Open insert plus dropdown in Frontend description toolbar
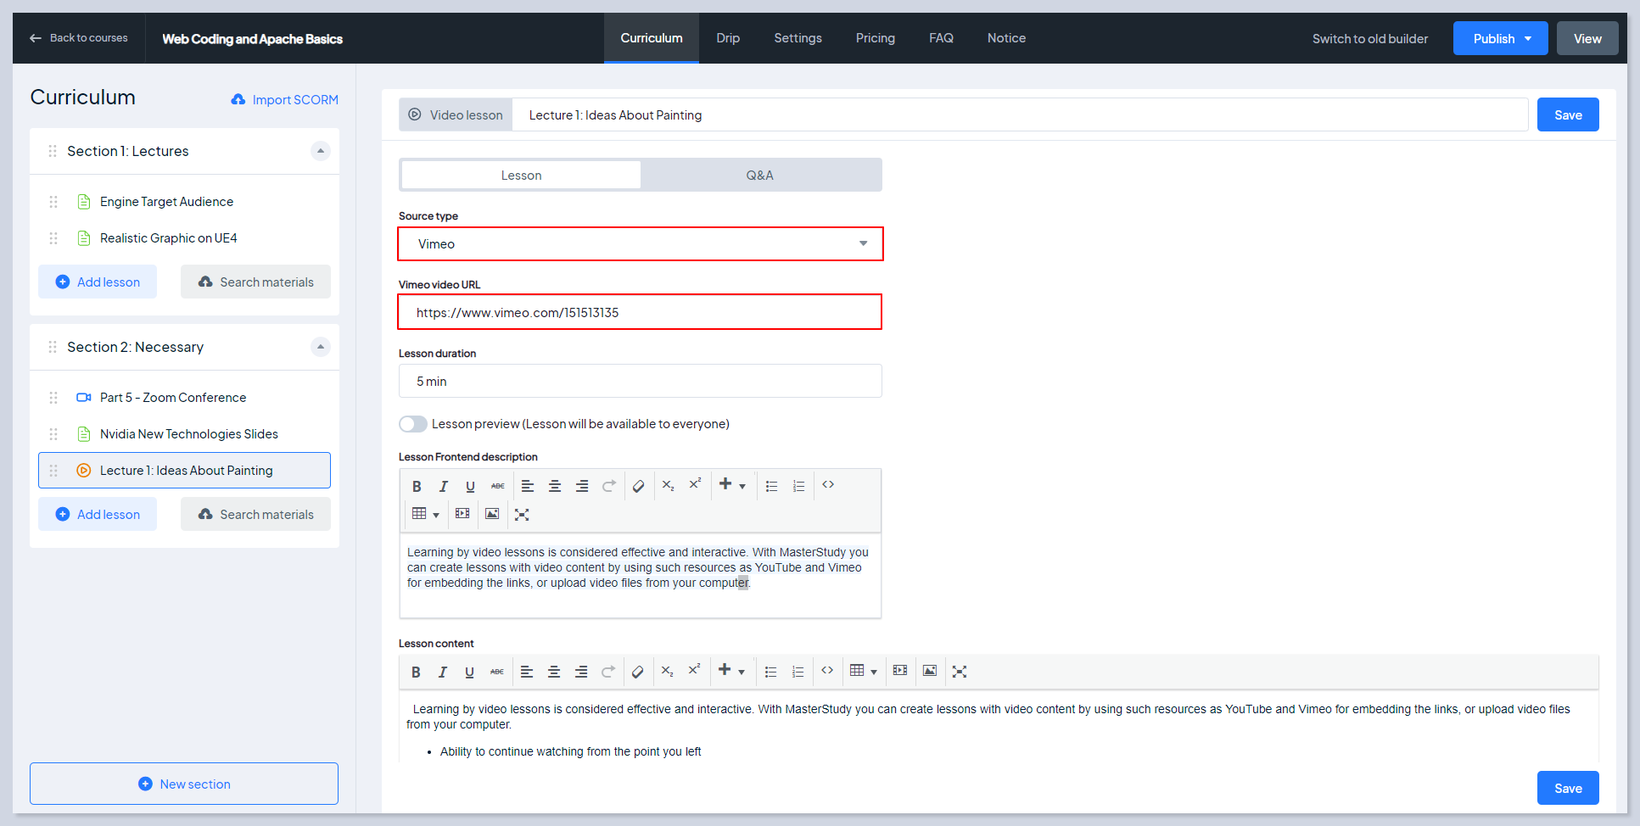 pyautogui.click(x=731, y=484)
